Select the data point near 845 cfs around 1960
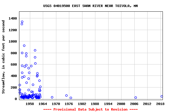The width and height of the screenshot is (169, 112). click(x=35, y=50)
